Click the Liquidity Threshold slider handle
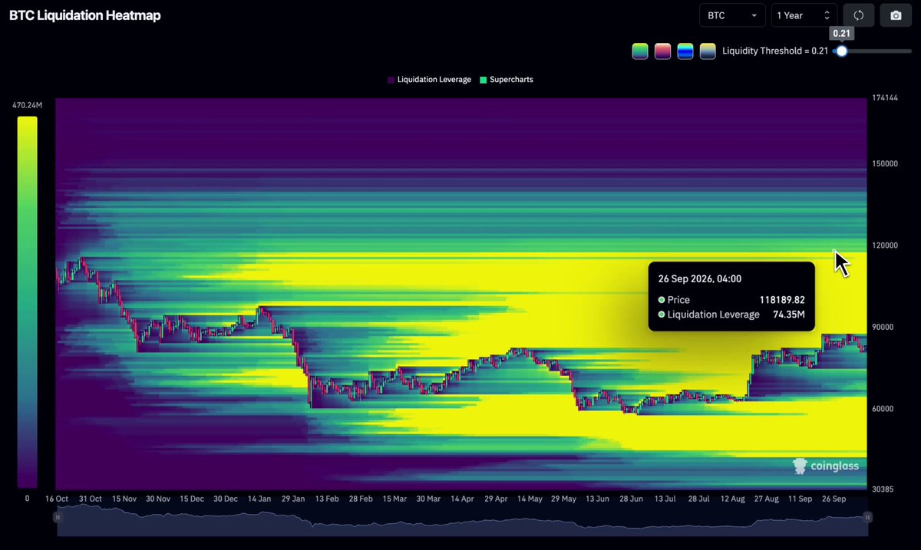 click(842, 51)
